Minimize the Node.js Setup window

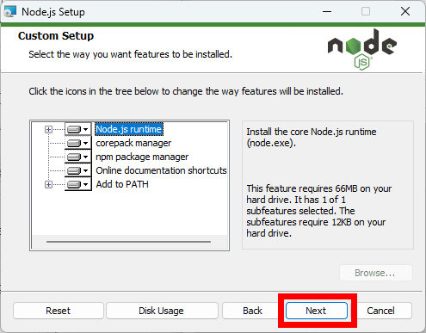pyautogui.click(x=327, y=12)
